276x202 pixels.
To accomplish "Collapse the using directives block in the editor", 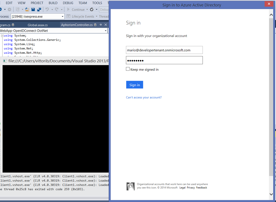I will pyautogui.click(x=2, y=36).
